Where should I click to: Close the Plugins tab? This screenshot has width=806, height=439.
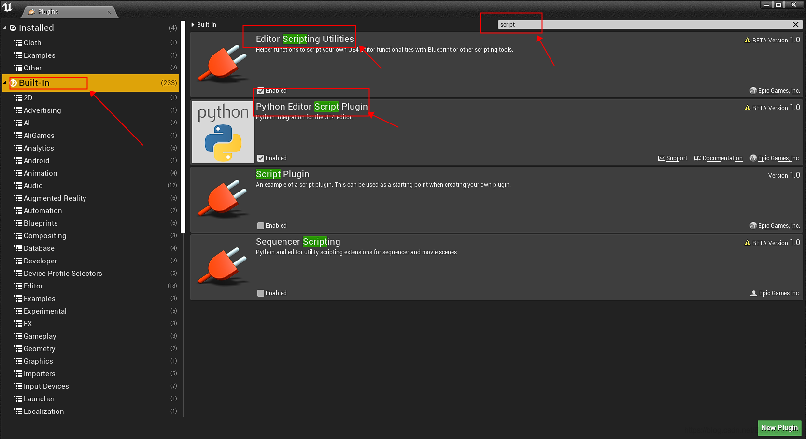(x=109, y=12)
